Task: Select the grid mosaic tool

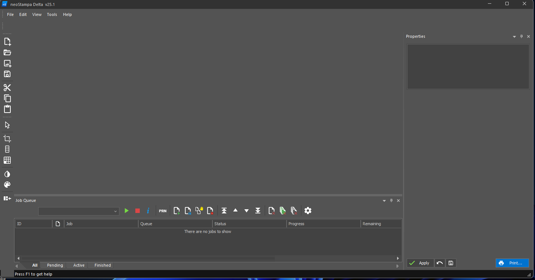Action: pos(7,160)
